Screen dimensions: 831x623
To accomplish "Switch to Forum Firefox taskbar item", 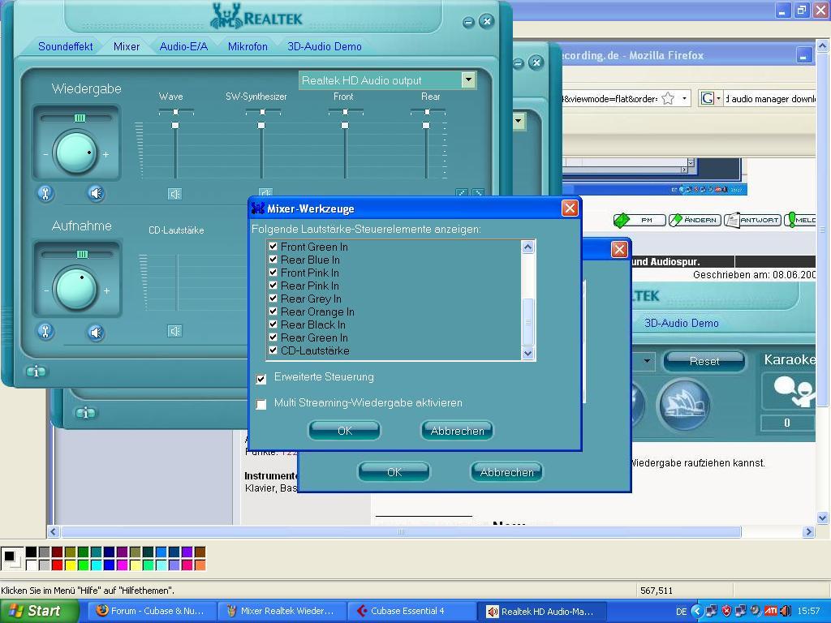I will point(152,611).
